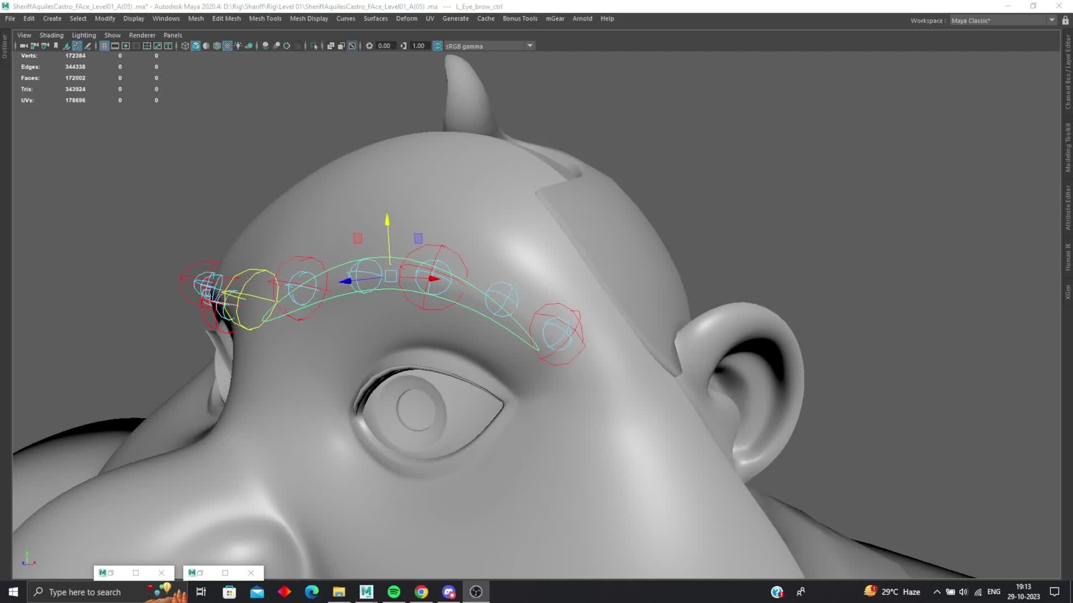1073x603 pixels.
Task: Open the Deform menu
Action: (x=406, y=18)
